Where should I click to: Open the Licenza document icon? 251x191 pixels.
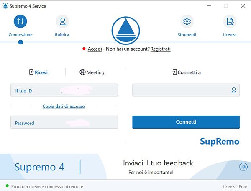(230, 21)
